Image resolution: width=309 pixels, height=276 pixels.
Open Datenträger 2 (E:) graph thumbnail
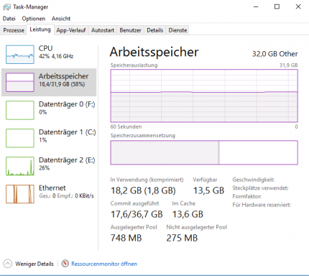20,166
